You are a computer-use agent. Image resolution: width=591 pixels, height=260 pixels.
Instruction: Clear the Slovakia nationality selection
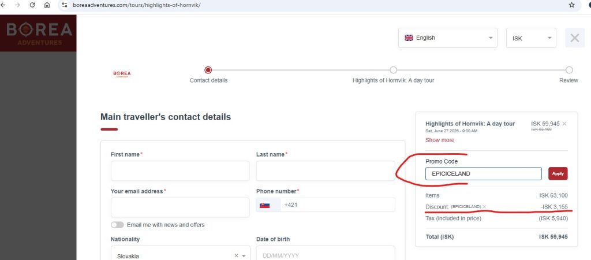236,256
